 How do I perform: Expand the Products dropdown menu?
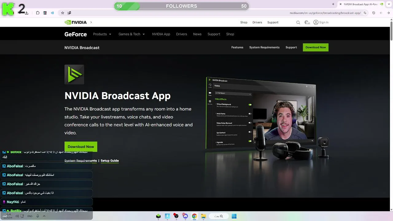[102, 34]
